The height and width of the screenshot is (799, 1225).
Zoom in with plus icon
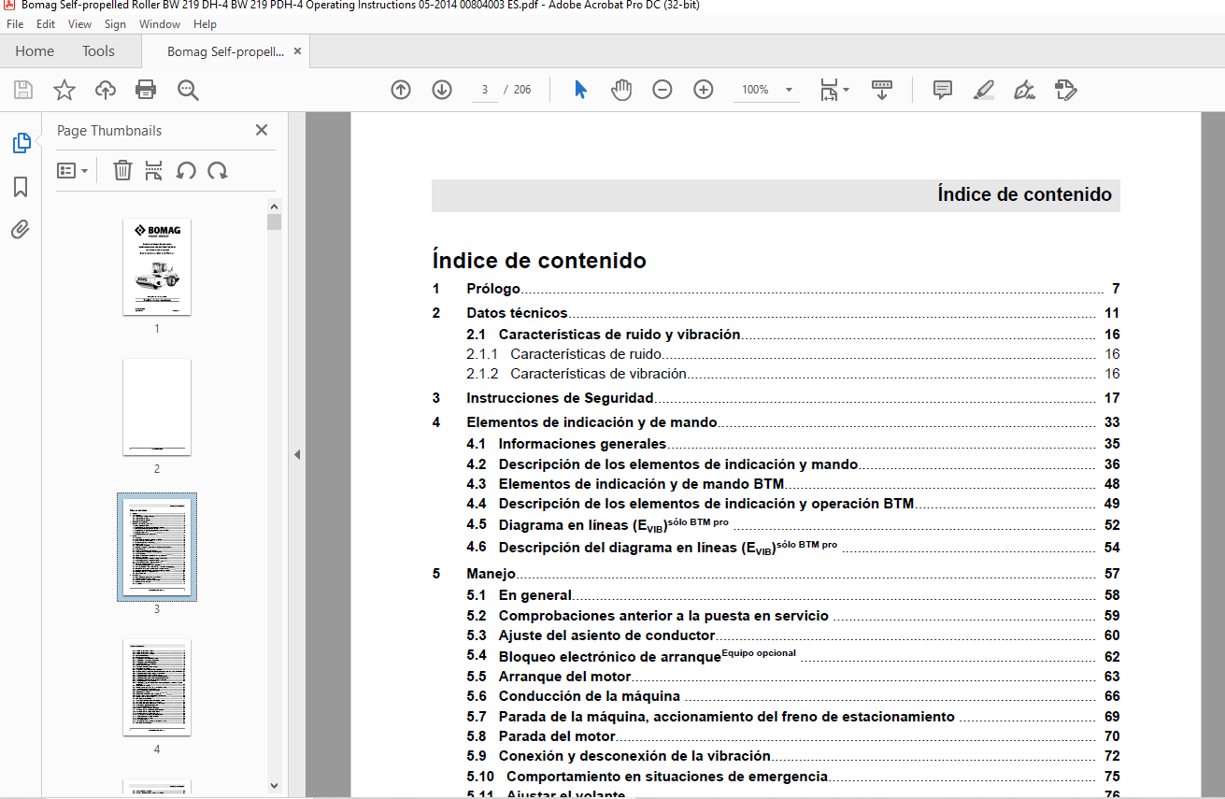tap(704, 90)
